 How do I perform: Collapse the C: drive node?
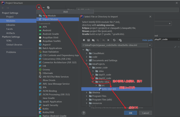[83, 50]
